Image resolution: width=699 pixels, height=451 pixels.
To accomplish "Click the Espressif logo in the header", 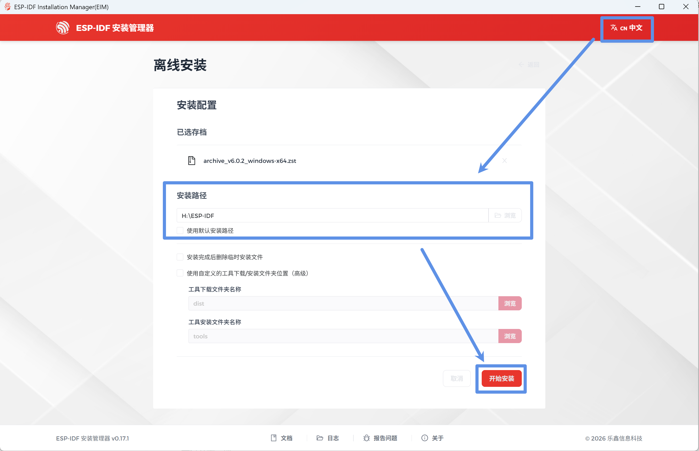I will click(x=63, y=27).
